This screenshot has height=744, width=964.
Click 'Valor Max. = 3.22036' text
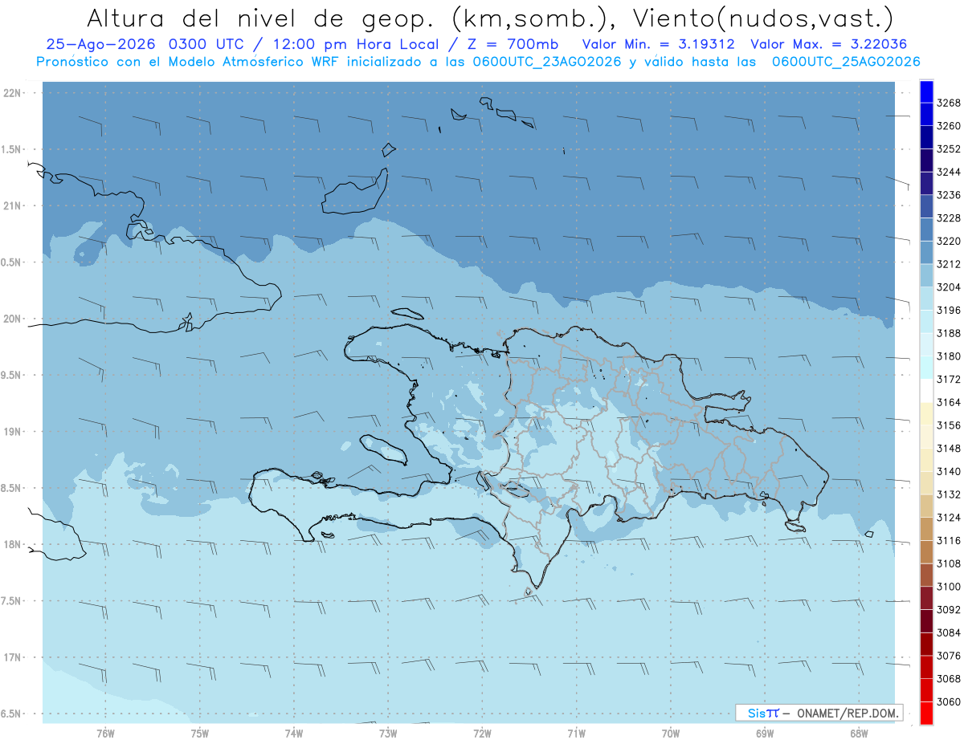(x=829, y=44)
